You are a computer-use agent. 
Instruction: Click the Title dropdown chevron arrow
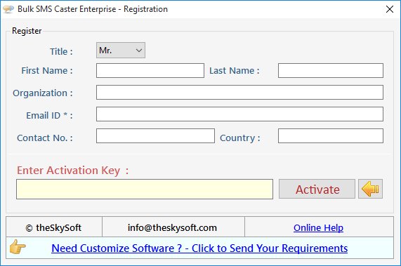tap(139, 51)
